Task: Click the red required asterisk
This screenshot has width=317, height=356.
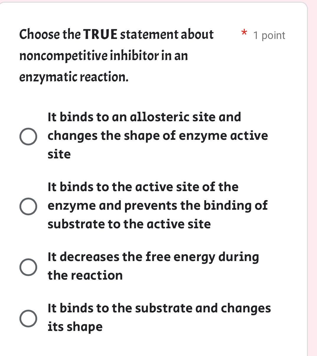Action: (x=244, y=33)
